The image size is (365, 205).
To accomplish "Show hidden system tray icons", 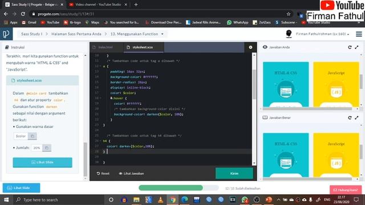I will point(278,200).
